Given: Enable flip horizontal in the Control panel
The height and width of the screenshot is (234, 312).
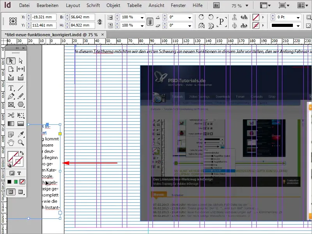Looking at the screenshot, I should 201,25.
